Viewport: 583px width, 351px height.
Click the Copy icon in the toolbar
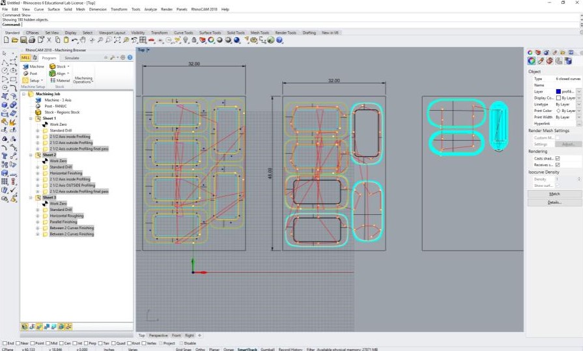[57, 40]
